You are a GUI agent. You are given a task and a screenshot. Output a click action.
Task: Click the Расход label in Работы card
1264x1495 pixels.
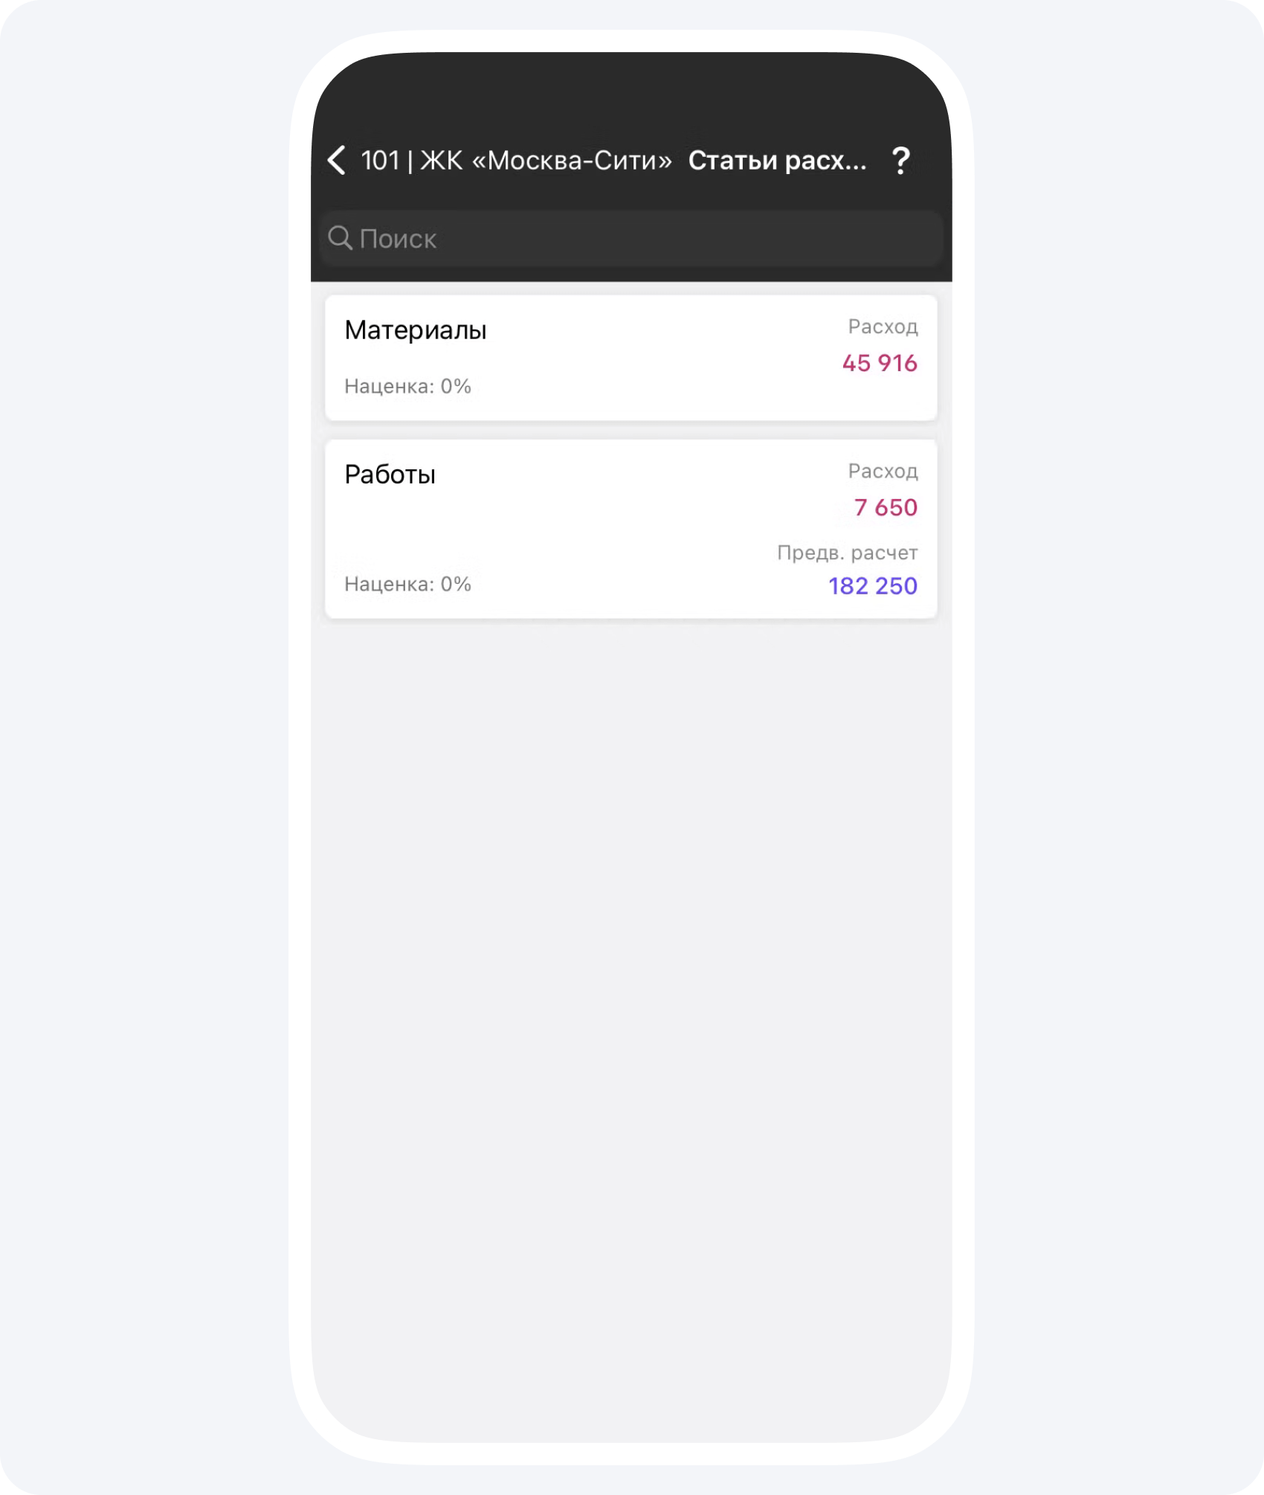[x=883, y=472]
